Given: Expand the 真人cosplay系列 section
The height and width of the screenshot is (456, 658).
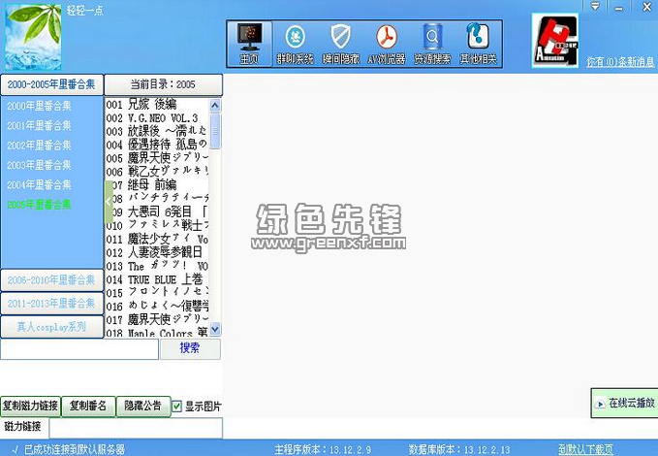Looking at the screenshot, I should (x=51, y=327).
